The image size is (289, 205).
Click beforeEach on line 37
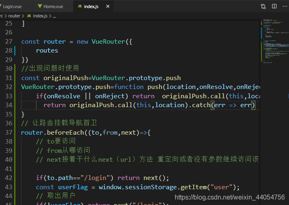pos(65,133)
